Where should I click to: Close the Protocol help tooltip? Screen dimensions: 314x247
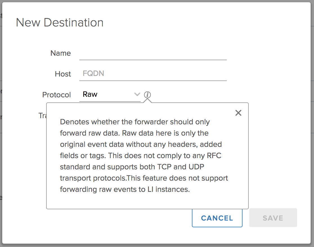point(238,113)
